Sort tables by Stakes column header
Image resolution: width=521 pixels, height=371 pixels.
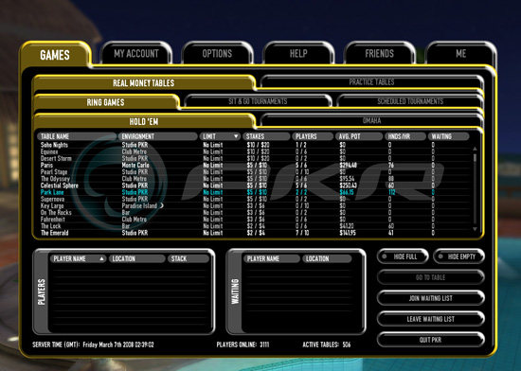coord(266,136)
